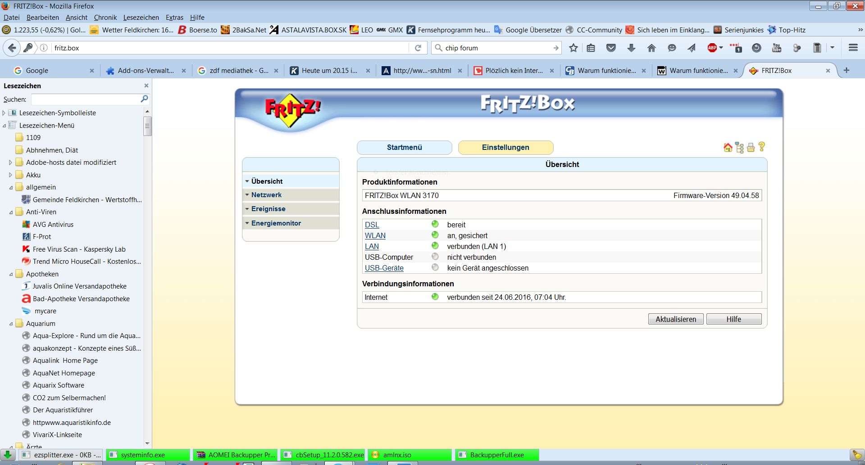
Task: Click the LastPass-style dots icon with badge
Action: click(736, 48)
